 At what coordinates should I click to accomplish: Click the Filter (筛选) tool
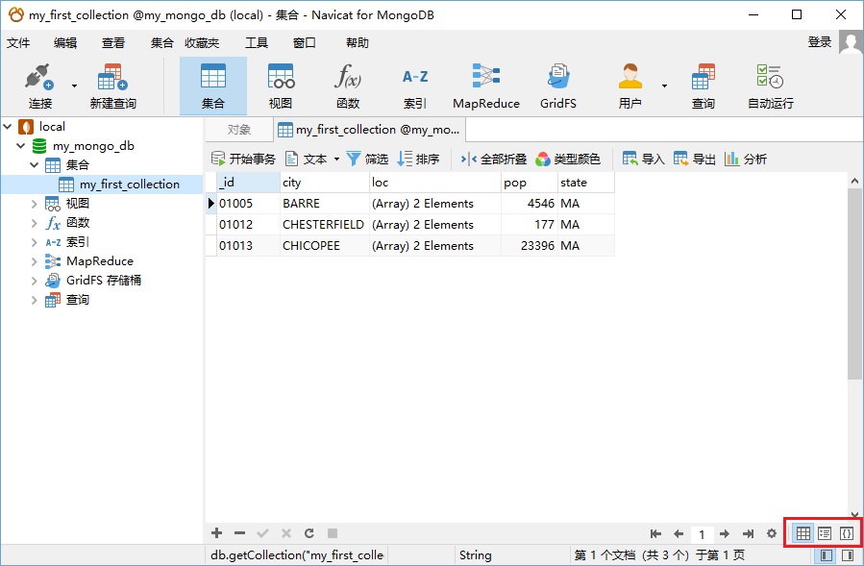click(367, 160)
